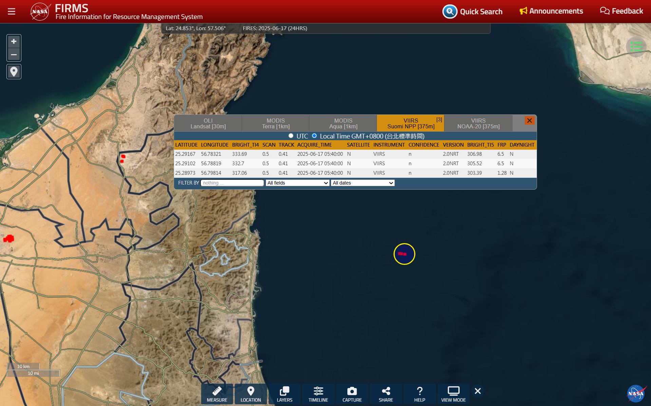Expand the All fields dropdown
The image size is (651, 406).
coord(298,183)
